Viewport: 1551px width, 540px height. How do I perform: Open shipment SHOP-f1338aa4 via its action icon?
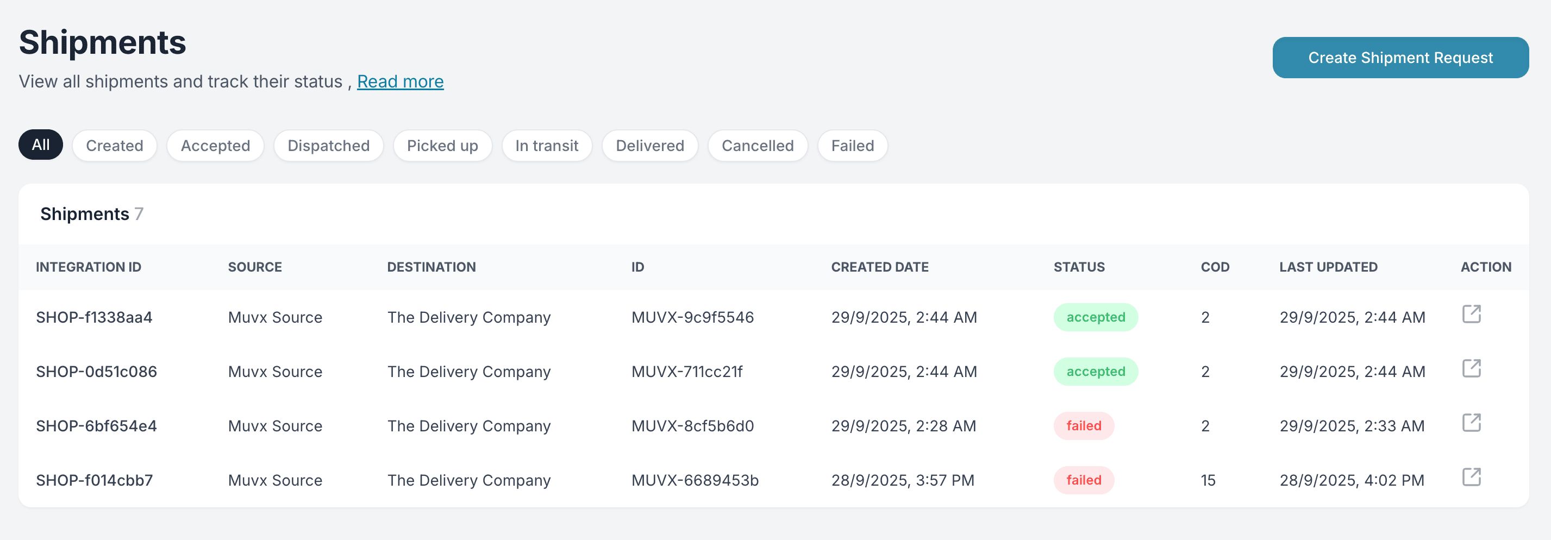pos(1471,313)
